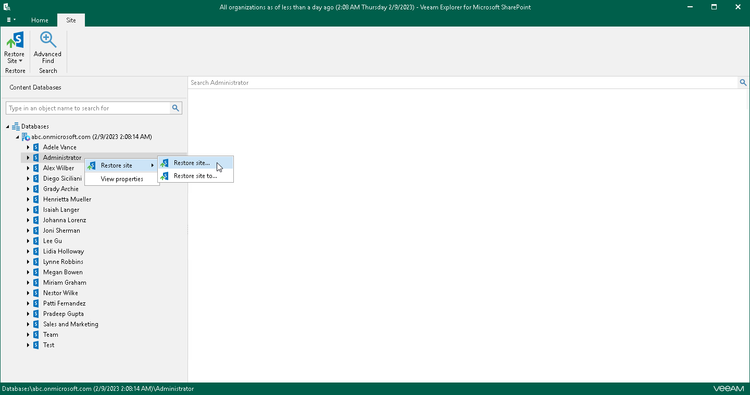Open the Restore Site dropdown arrow
750x395 pixels.
pos(21,60)
